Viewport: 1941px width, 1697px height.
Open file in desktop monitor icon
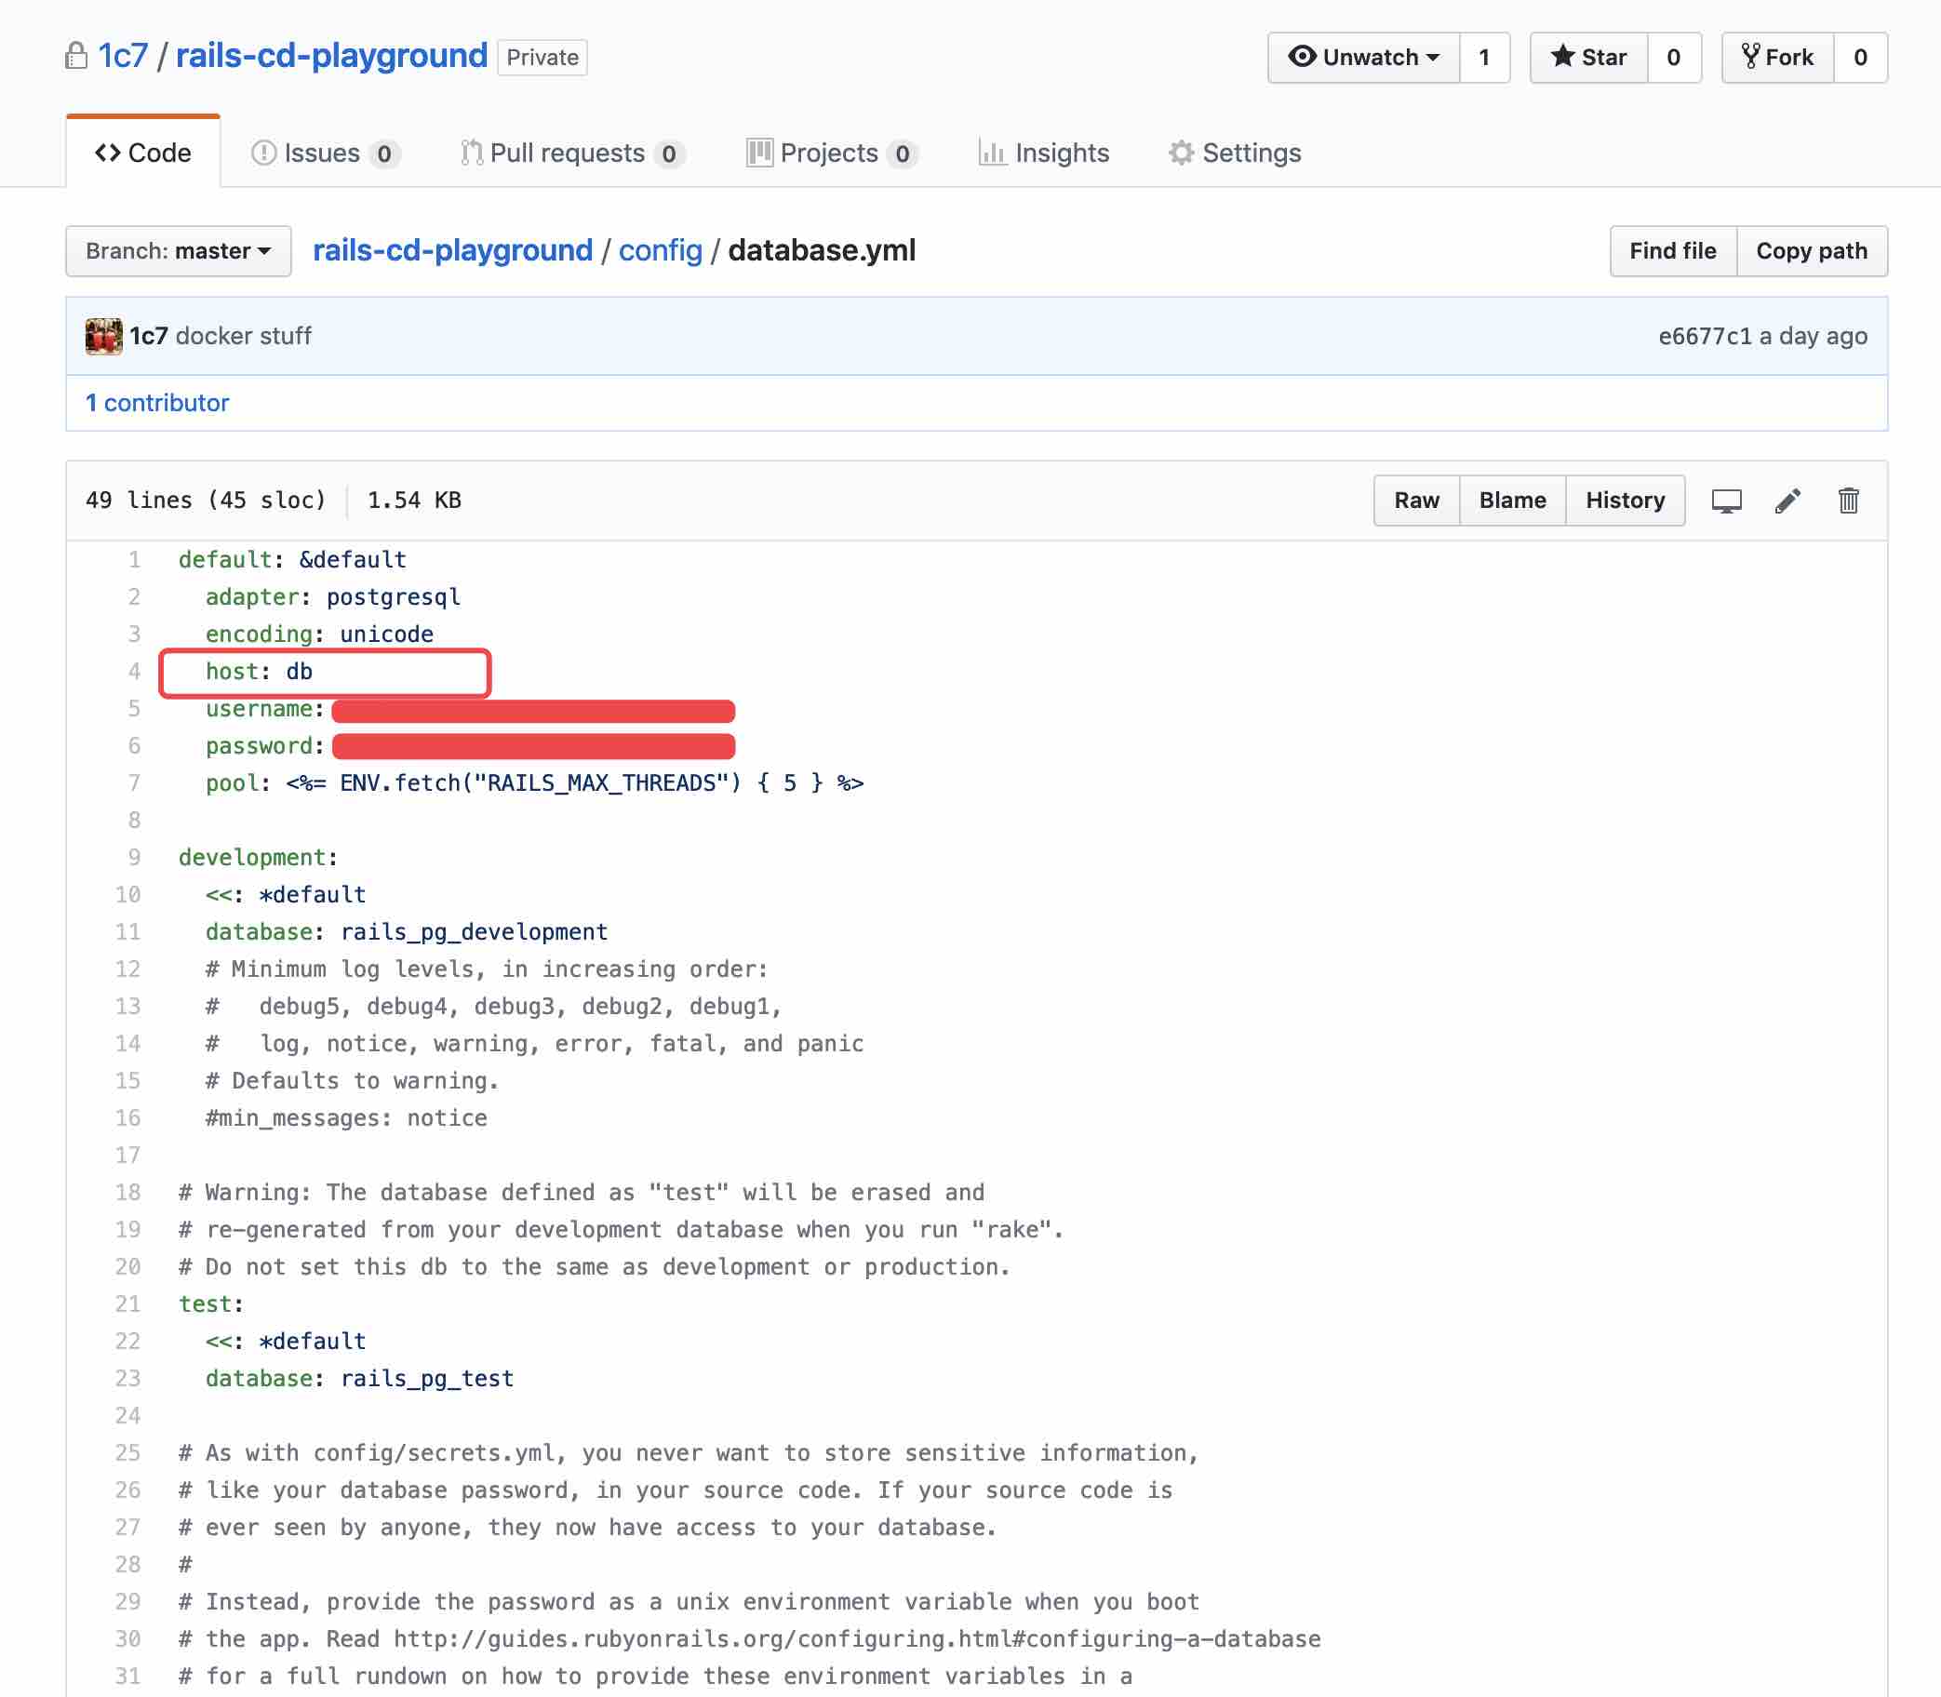1726,501
